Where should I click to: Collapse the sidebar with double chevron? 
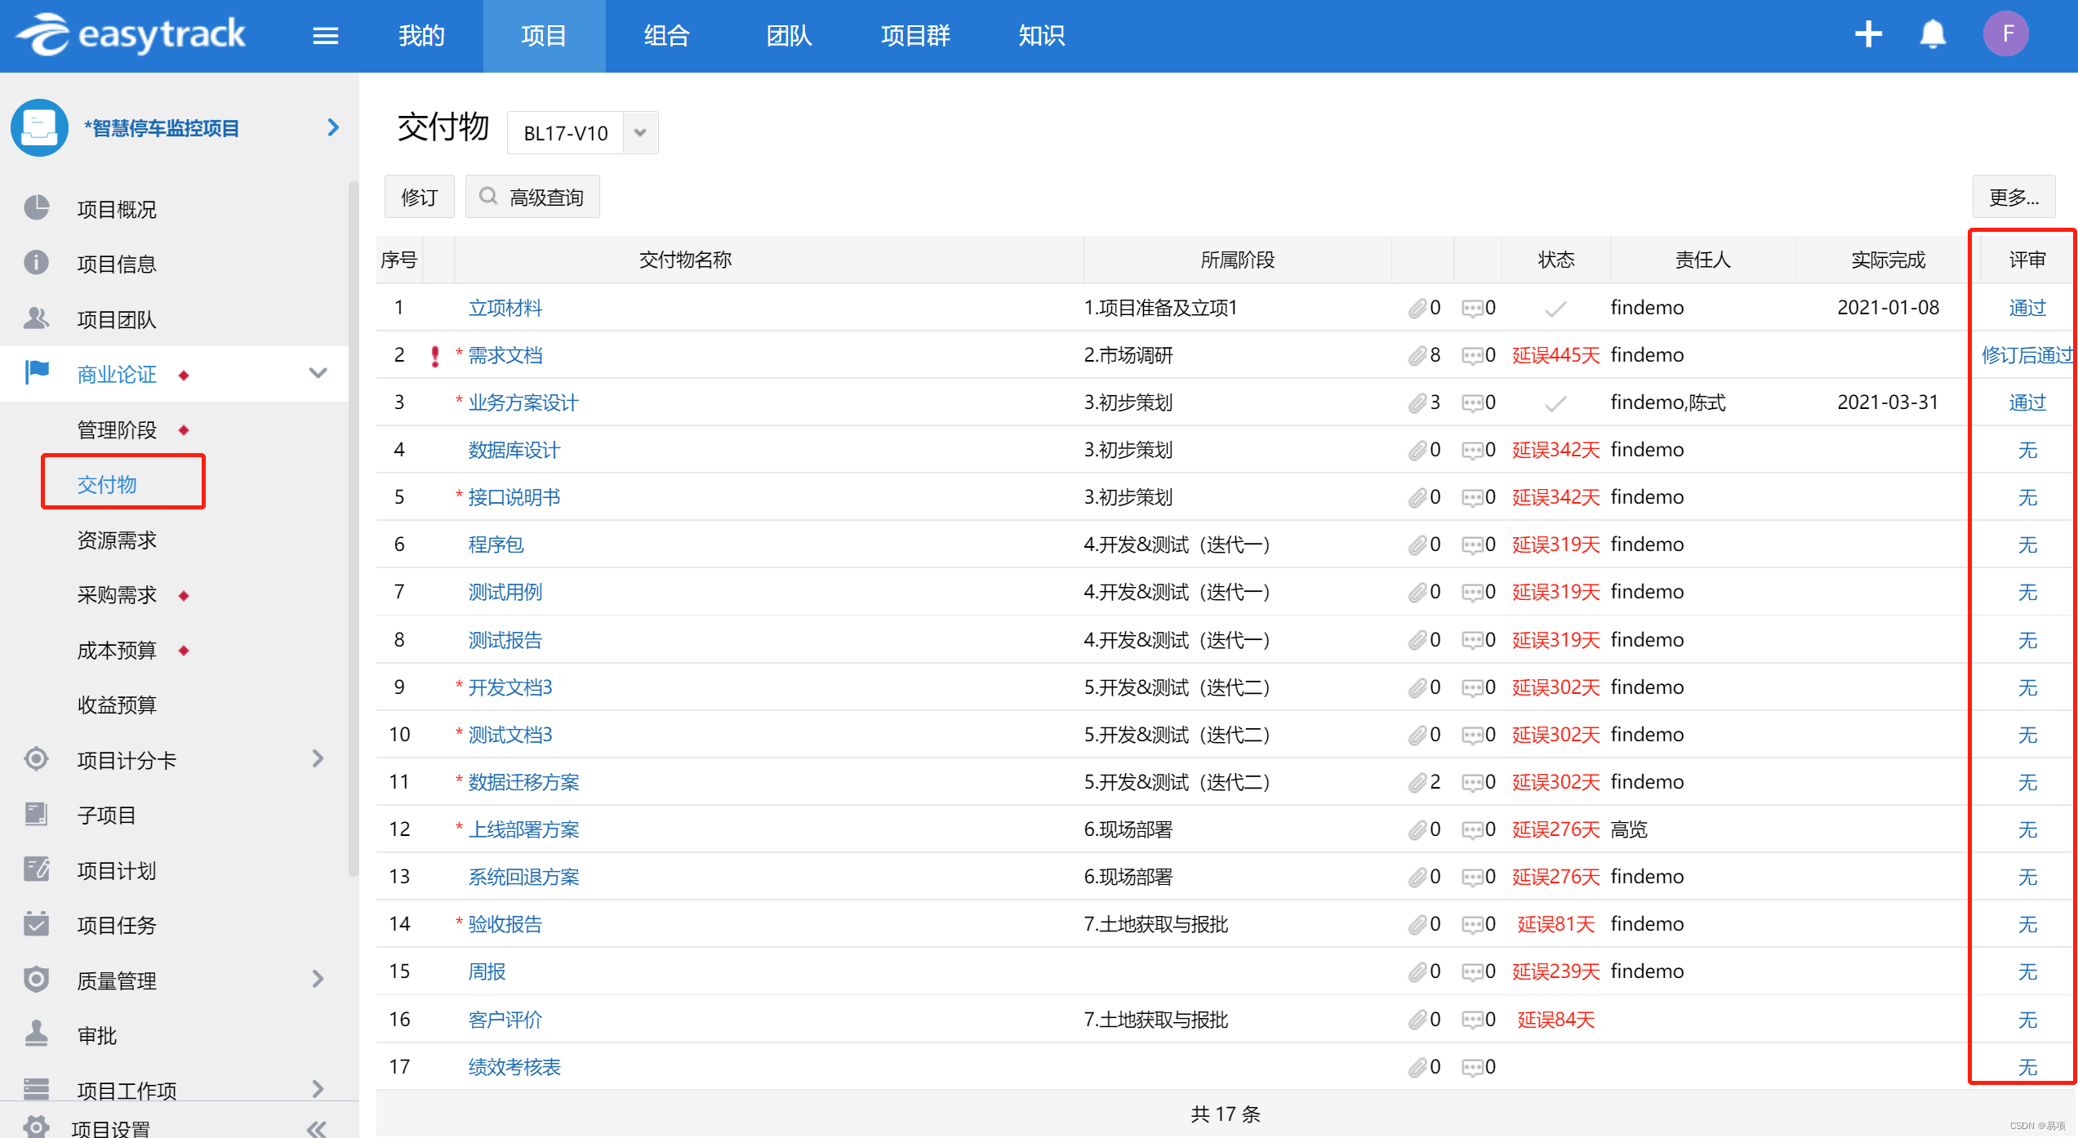(x=317, y=1128)
